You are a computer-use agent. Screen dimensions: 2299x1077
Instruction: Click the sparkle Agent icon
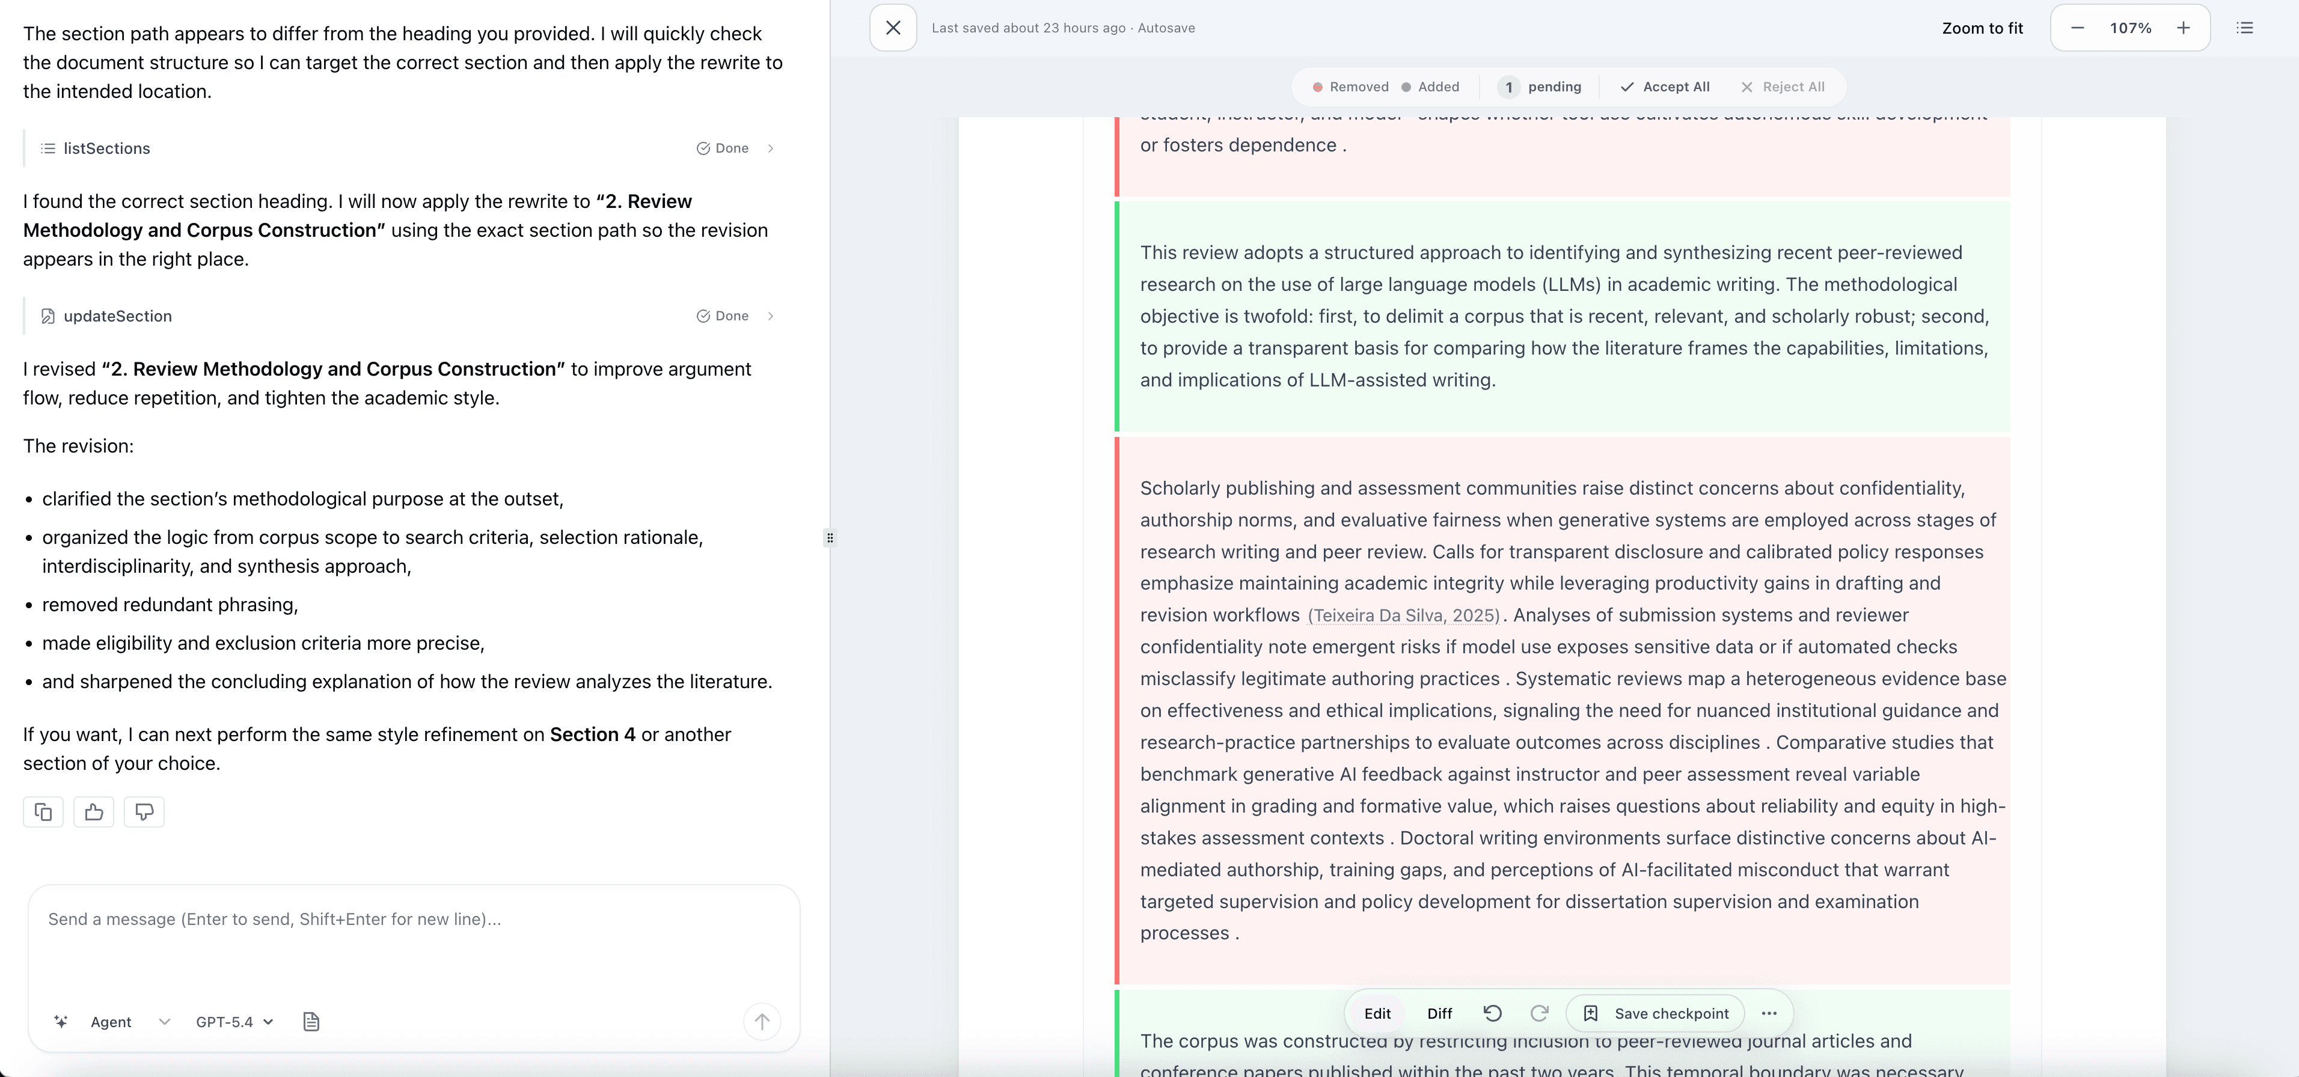(61, 1022)
